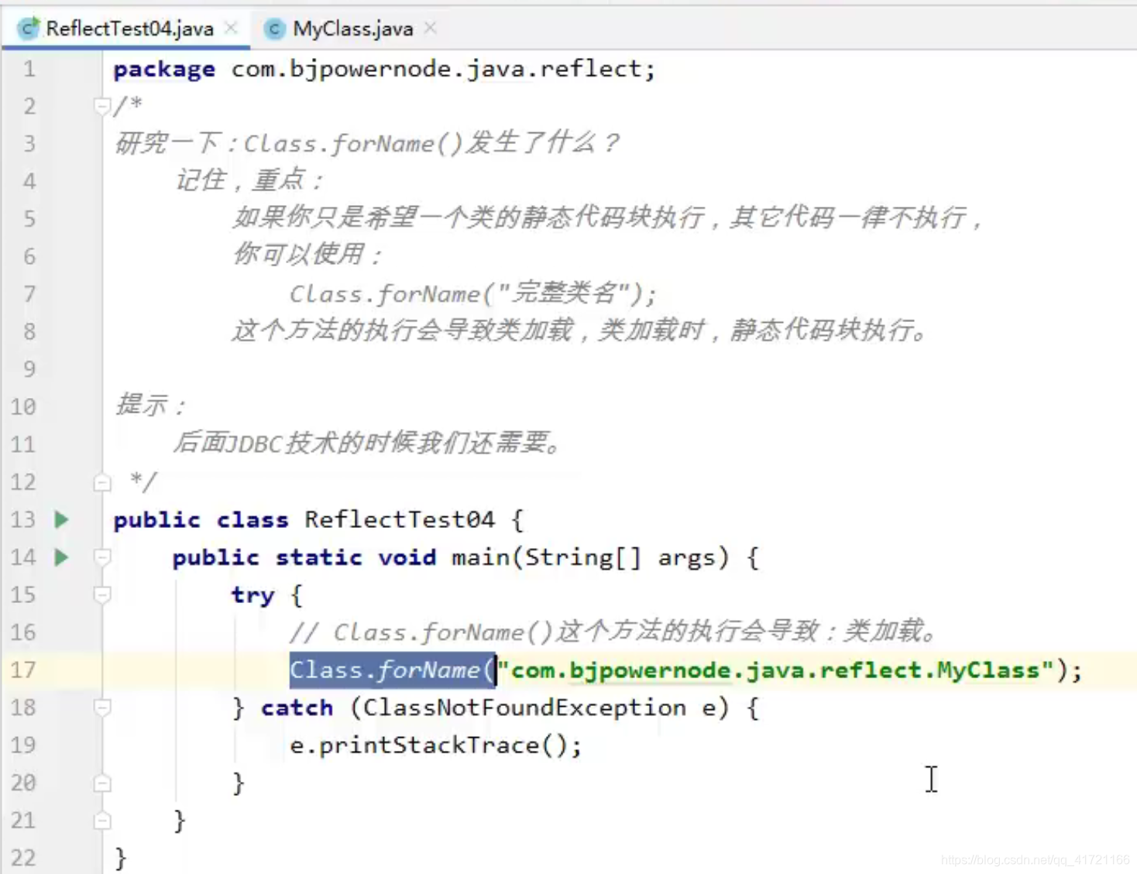The width and height of the screenshot is (1137, 874).
Task: Fold the try block at line 15
Action: 101,595
